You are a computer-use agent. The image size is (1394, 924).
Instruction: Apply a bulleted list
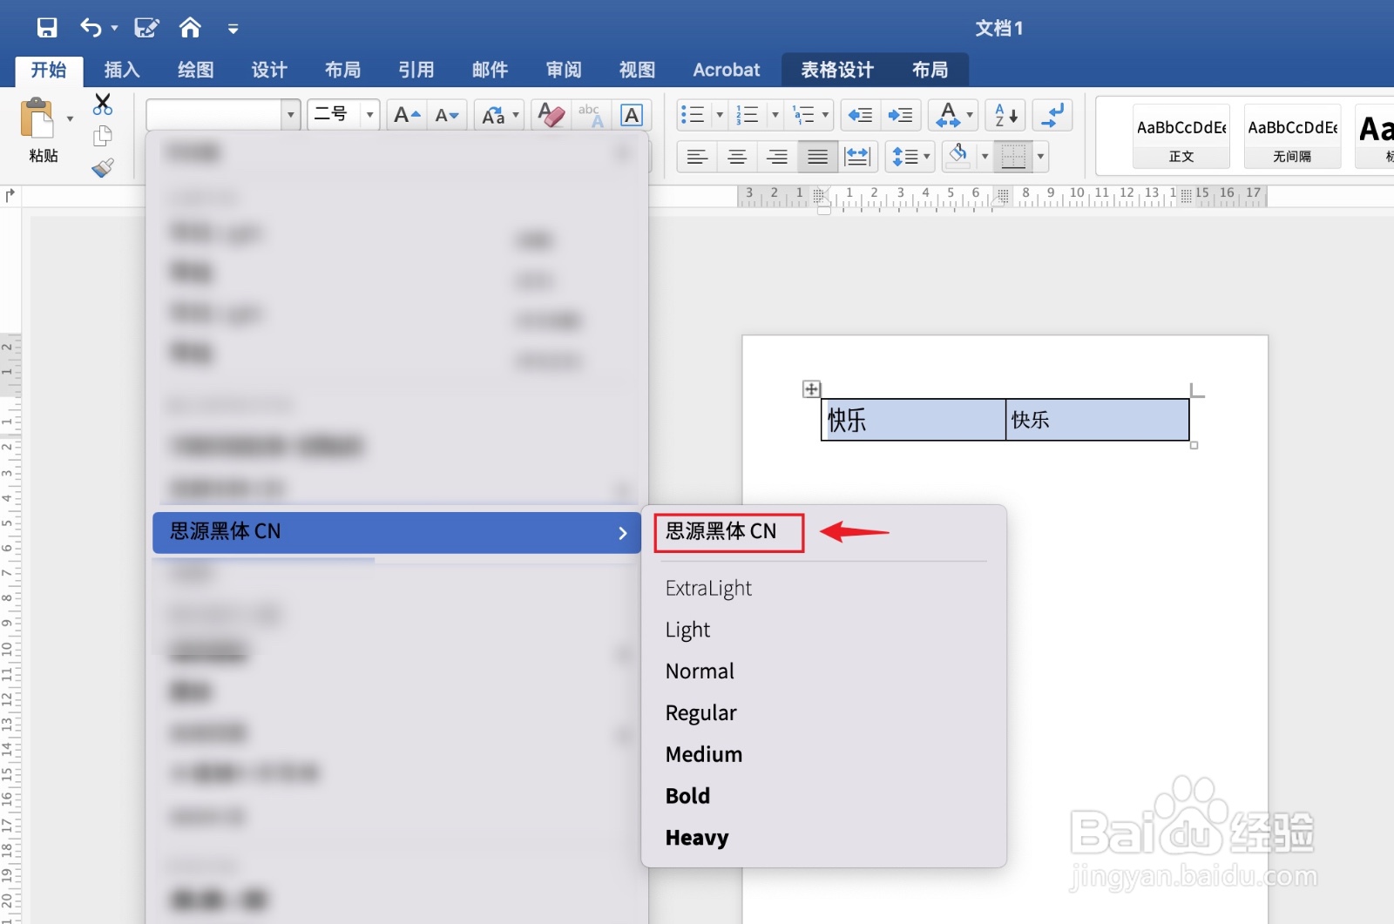693,114
